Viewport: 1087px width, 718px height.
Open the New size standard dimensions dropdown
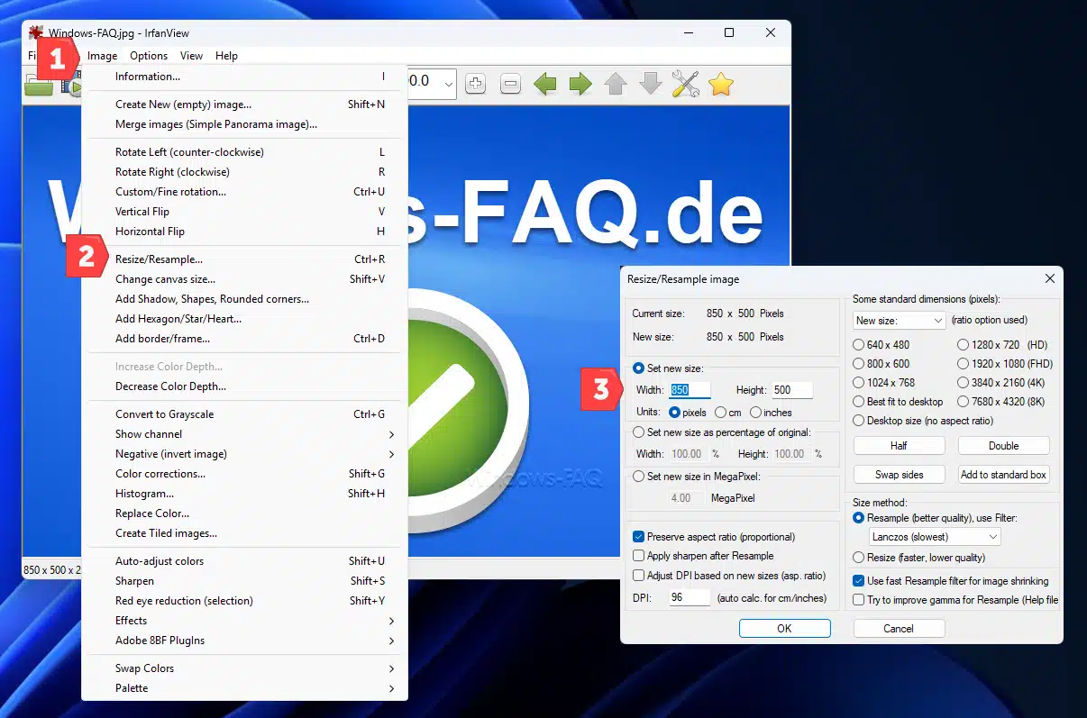point(899,320)
